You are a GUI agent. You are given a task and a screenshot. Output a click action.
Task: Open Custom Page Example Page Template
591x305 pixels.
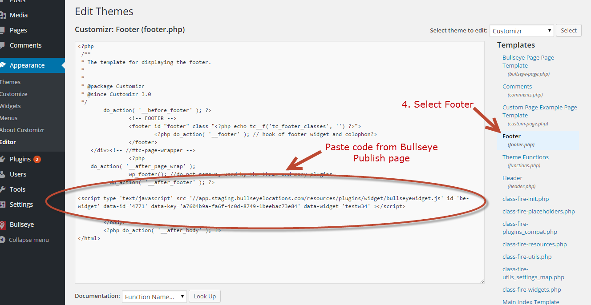tap(540, 111)
